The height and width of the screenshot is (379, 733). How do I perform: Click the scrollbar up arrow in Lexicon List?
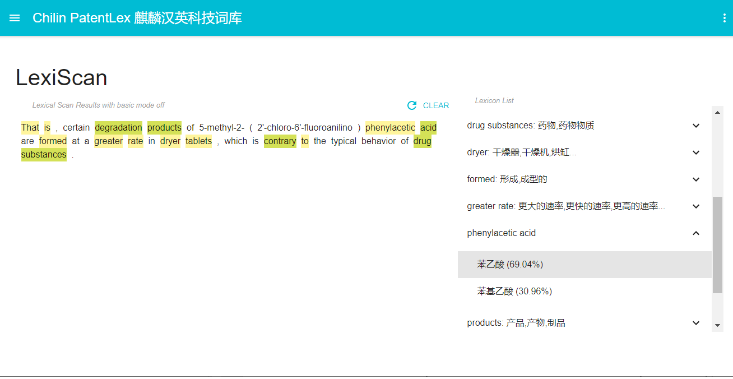point(717,112)
